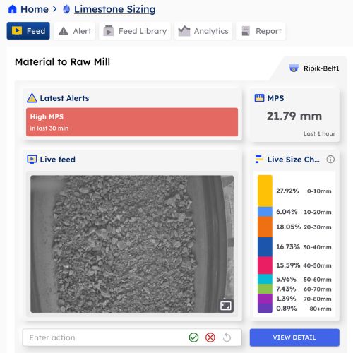Viewport: 353px width, 353px height.
Task: Select the pink 40-50mm color segment
Action: tap(265, 265)
